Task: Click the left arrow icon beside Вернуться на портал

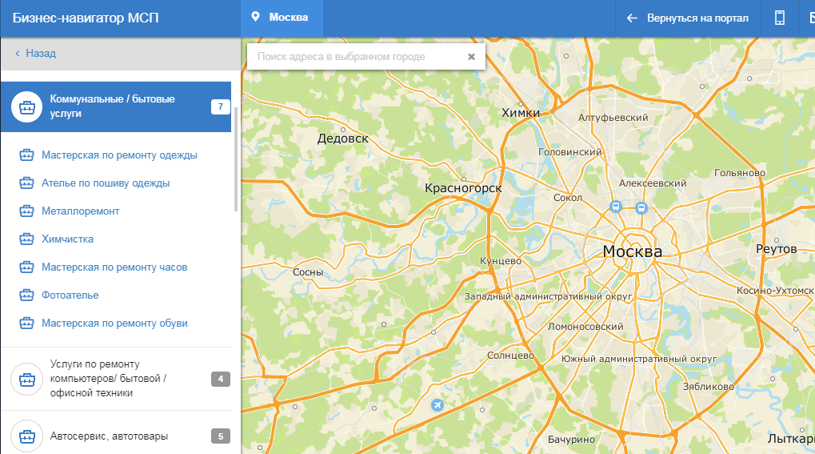Action: [632, 18]
